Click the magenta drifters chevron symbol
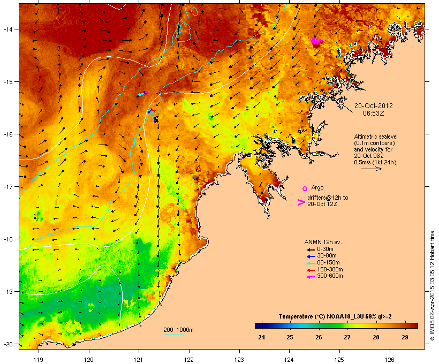 (301, 202)
